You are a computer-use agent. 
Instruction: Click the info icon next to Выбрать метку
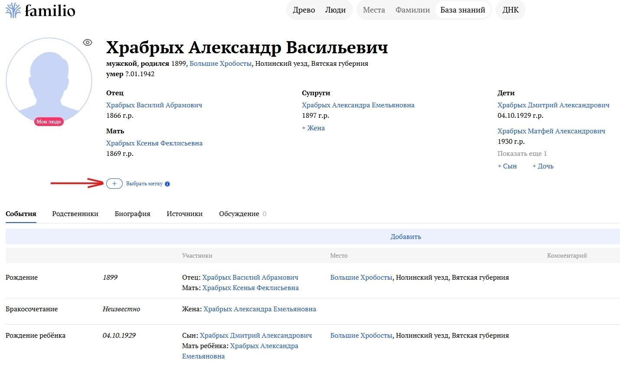[167, 184]
